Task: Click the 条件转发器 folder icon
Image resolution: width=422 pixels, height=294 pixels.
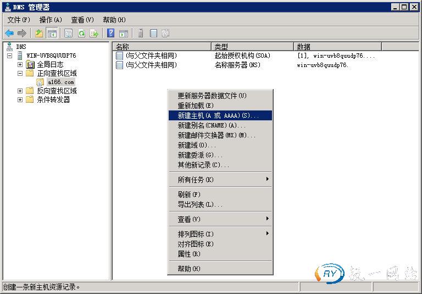Action: click(30, 99)
